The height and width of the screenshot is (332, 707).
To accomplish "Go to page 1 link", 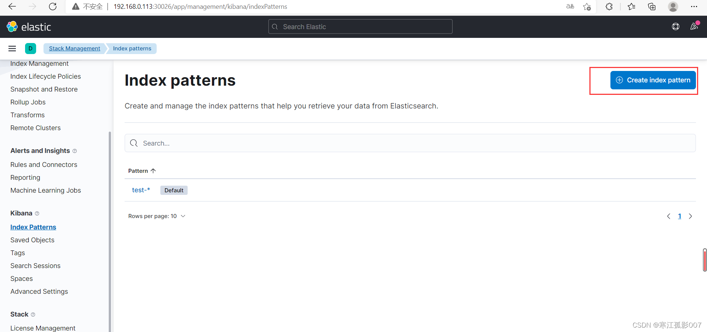I will point(680,216).
